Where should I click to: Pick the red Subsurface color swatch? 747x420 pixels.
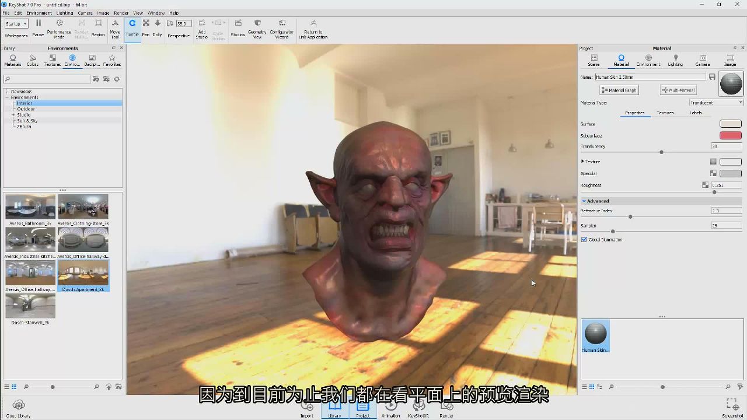pyautogui.click(x=731, y=136)
